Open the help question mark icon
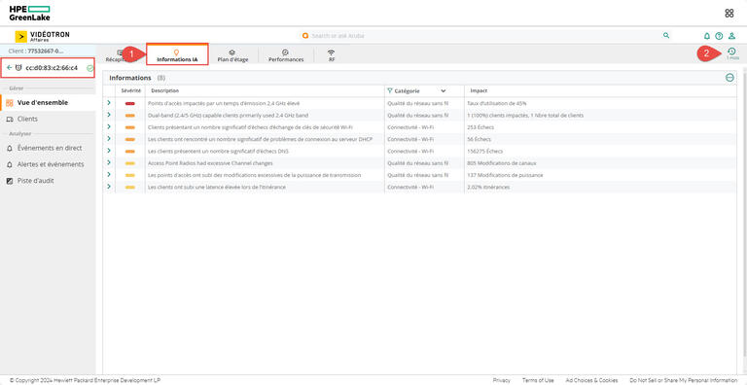The image size is (747, 385). [x=719, y=36]
